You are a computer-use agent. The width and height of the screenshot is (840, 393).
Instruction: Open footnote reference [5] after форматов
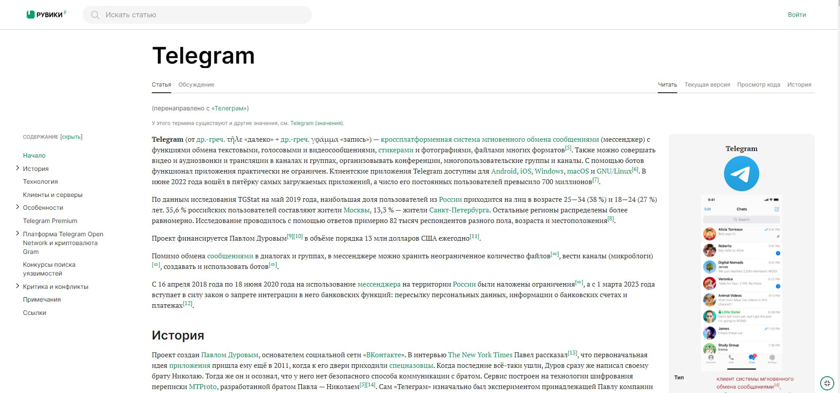[x=568, y=148]
